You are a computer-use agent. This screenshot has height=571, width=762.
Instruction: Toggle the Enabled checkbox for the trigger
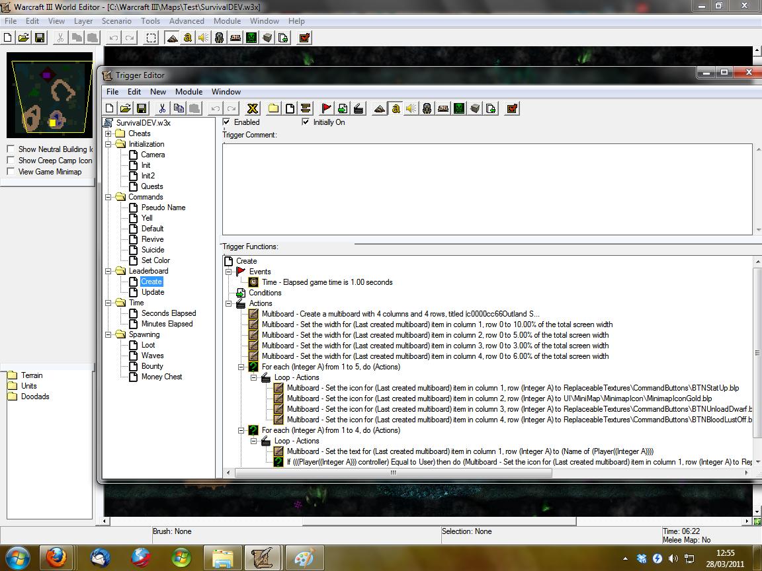tap(226, 122)
